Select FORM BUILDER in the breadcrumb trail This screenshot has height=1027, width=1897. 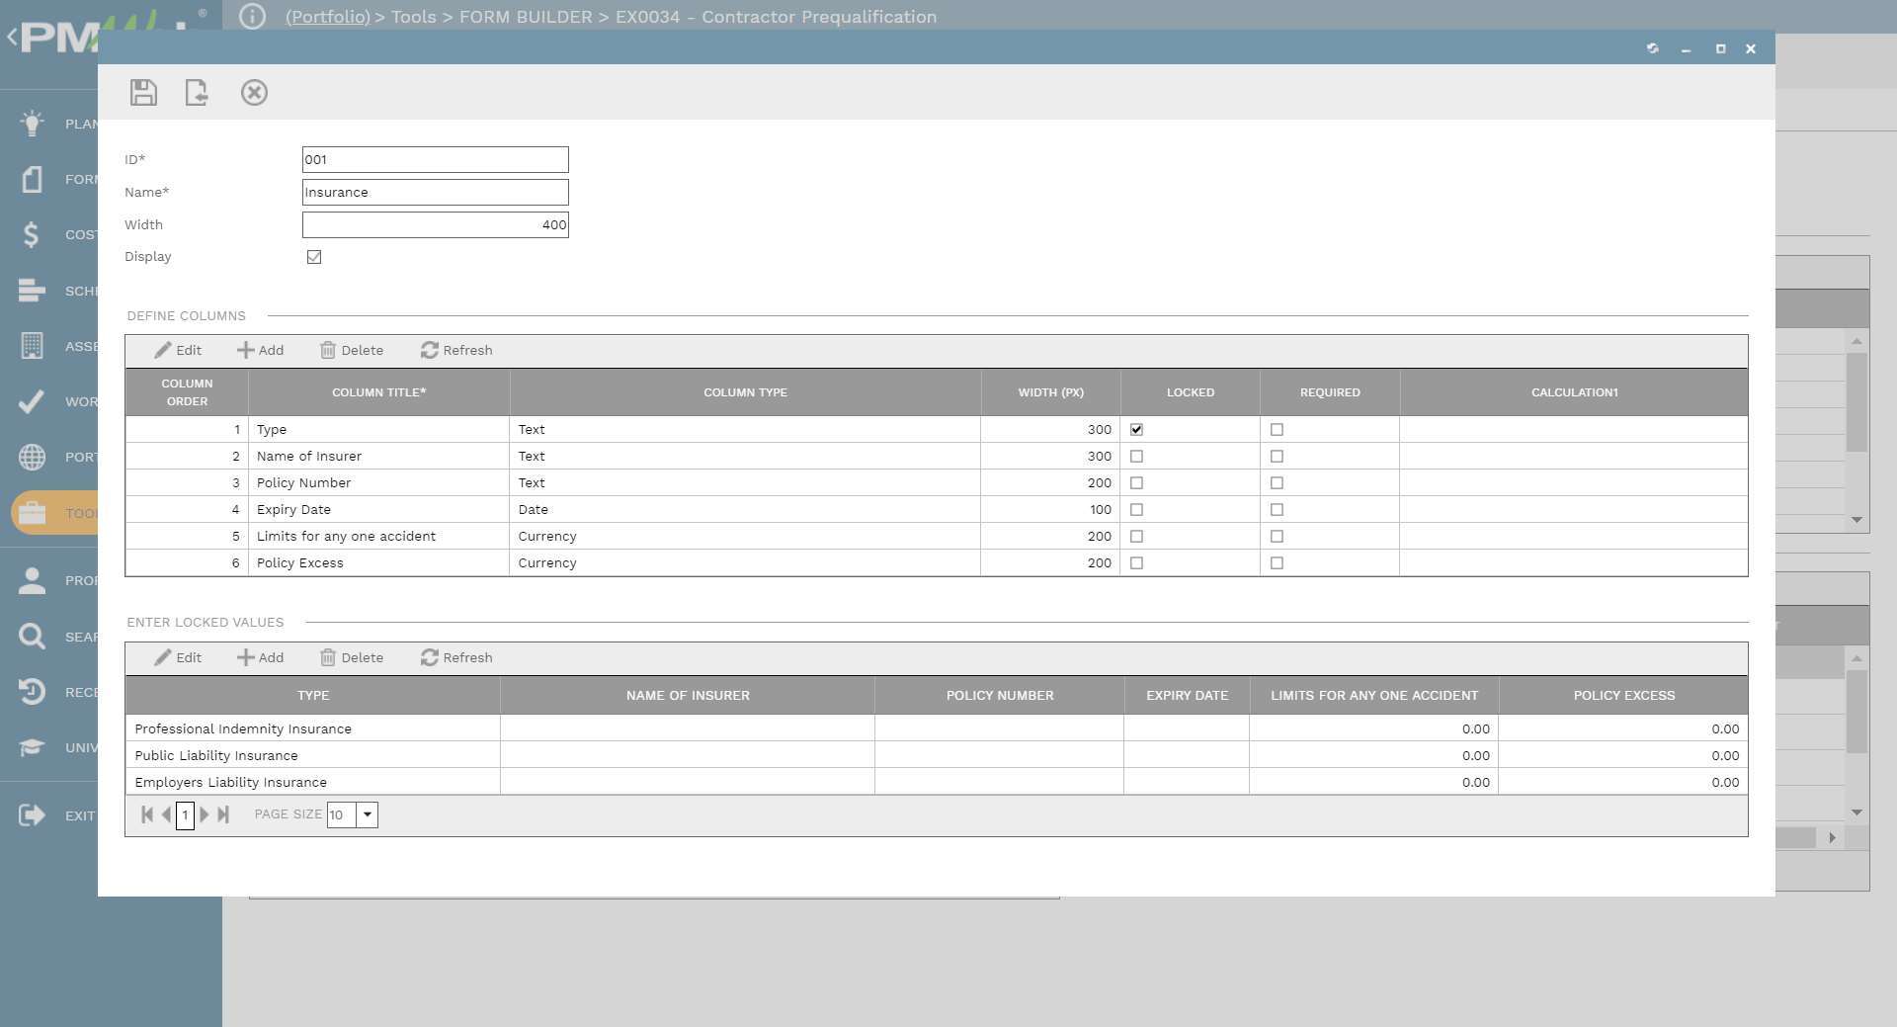[x=525, y=17]
